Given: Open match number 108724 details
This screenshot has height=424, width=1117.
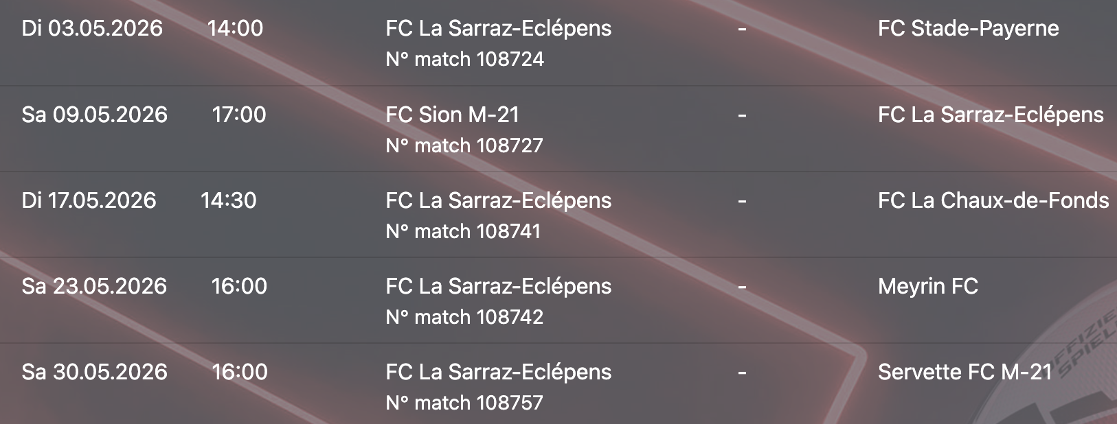Looking at the screenshot, I should 464,60.
